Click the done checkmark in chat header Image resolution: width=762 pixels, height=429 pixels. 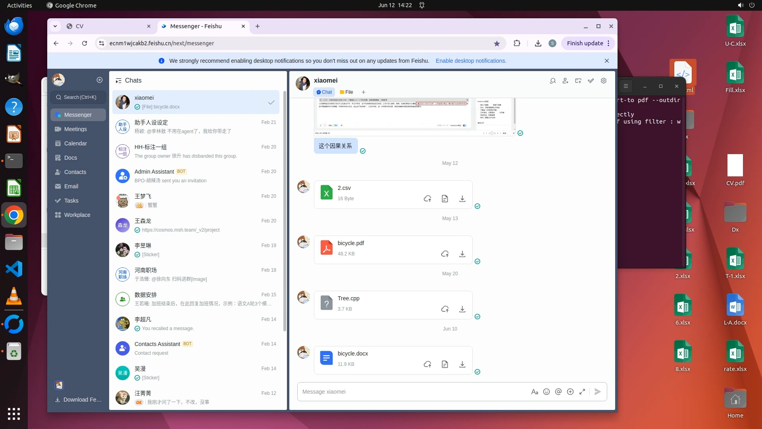(591, 81)
